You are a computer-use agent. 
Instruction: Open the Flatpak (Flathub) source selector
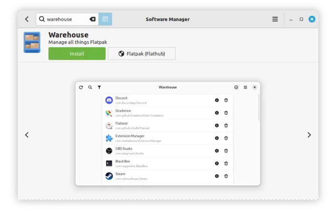tap(142, 54)
